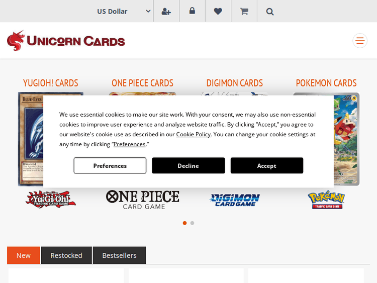The height and width of the screenshot is (283, 377).
Task: Open the wishlist heart icon
Action: (x=218, y=11)
